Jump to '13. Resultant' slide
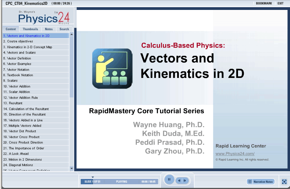This screenshot has width=290, height=189. 13,103
